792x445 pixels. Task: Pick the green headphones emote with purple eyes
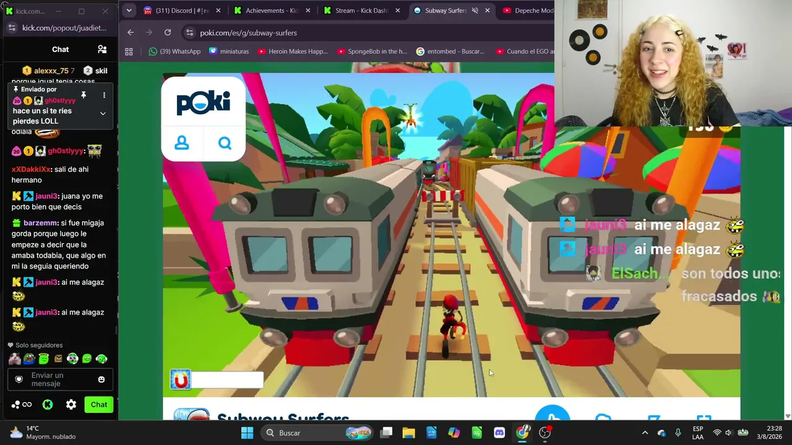click(x=72, y=358)
